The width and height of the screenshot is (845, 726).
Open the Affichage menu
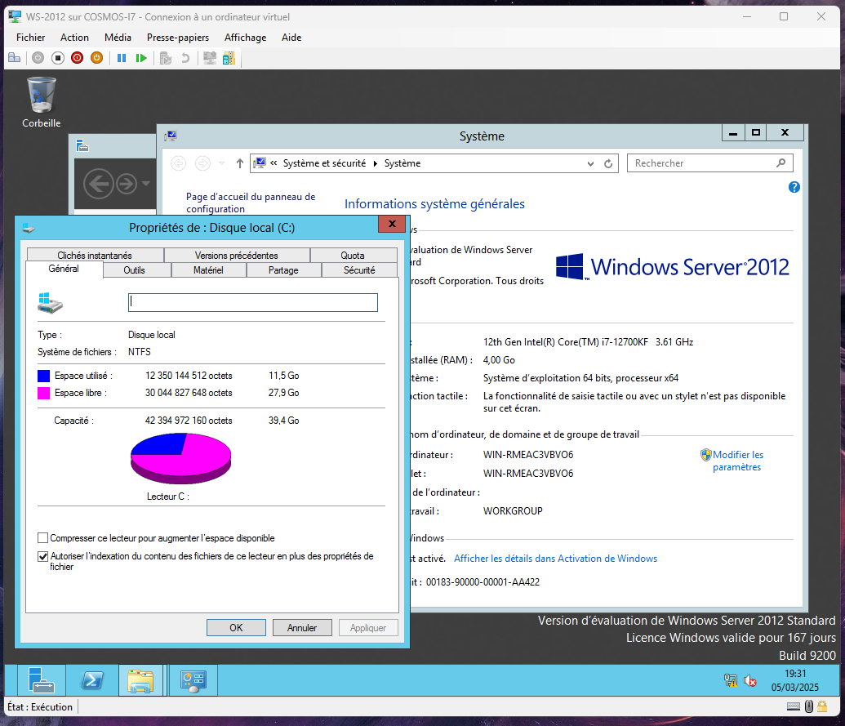(245, 38)
